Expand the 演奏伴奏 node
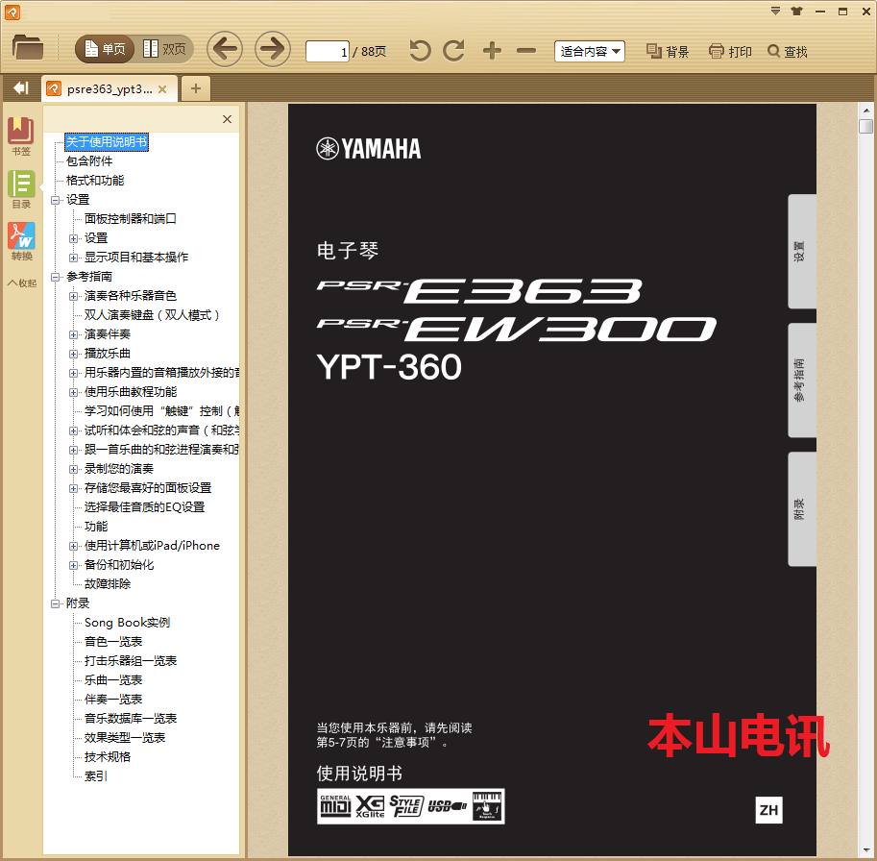Viewport: 877px width, 861px height. coord(73,334)
